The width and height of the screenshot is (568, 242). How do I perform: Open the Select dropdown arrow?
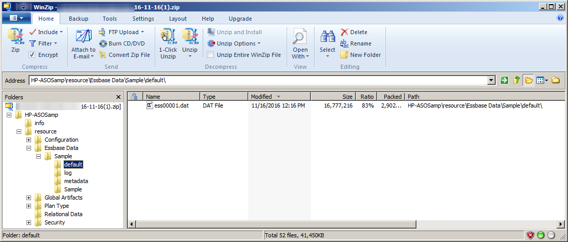click(x=327, y=56)
